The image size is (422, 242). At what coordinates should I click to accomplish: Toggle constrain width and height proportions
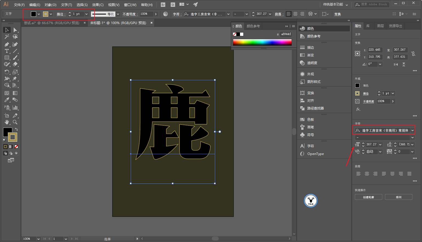pos(413,54)
